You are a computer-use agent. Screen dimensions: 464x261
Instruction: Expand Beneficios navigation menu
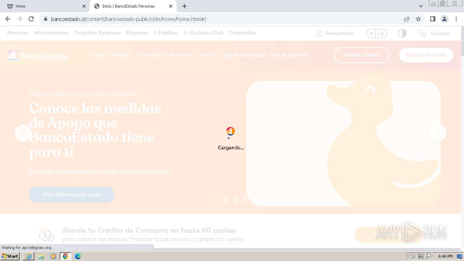coord(182,55)
